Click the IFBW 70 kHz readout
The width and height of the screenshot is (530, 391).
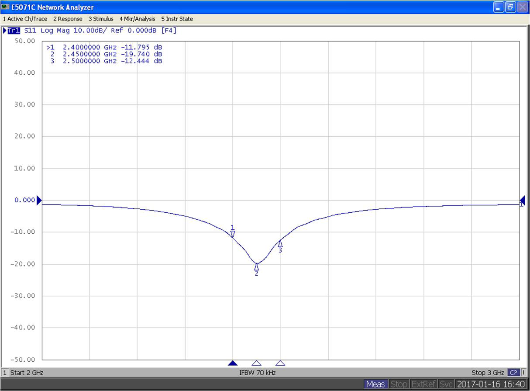tap(257, 373)
